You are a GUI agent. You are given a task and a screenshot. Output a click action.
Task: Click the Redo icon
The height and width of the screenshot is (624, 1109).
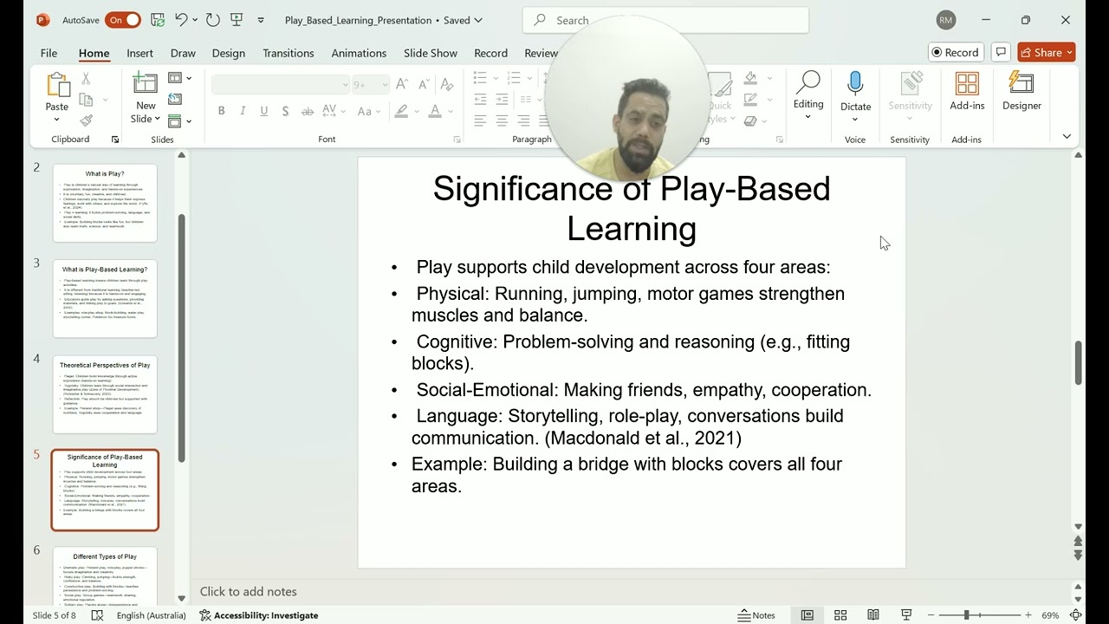[213, 19]
